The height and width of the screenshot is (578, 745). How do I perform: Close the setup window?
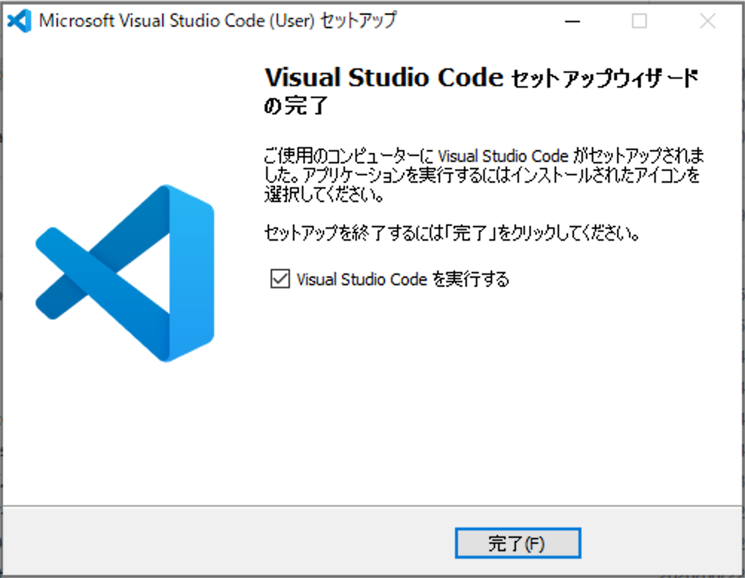[x=708, y=22]
